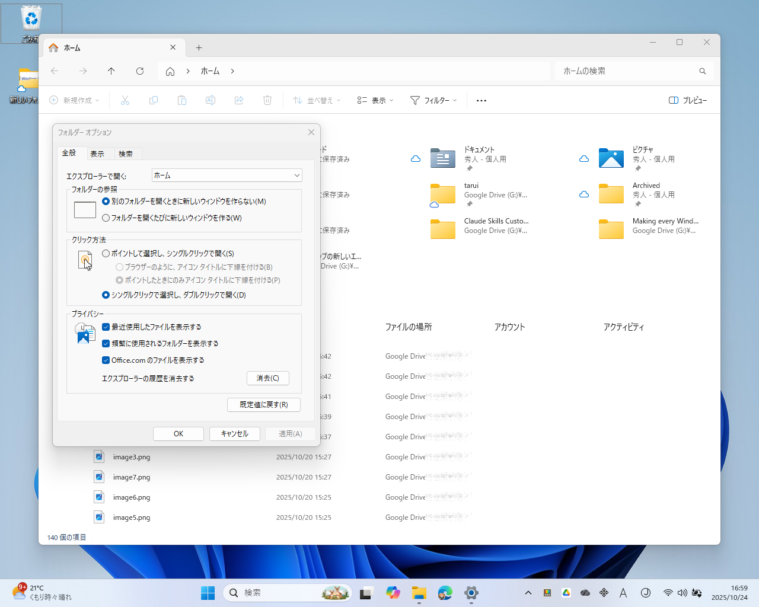This screenshot has width=759, height=607.
Task: Open the See more (…) menu
Action: click(x=481, y=100)
